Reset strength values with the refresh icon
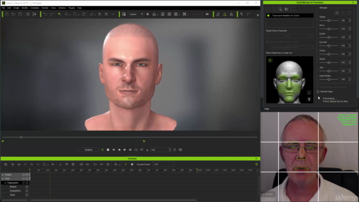This screenshot has width=359, height=202. (x=337, y=13)
